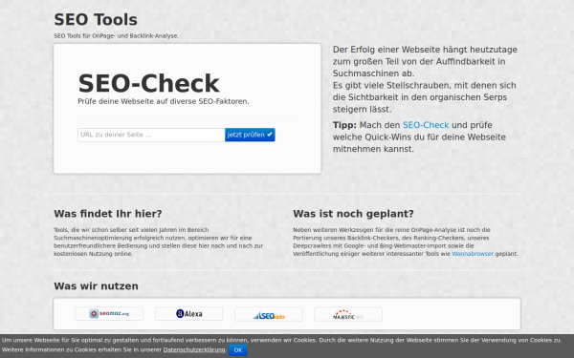Click the Was ist noch geplant? heading
The height and width of the screenshot is (358, 574).
(353, 214)
